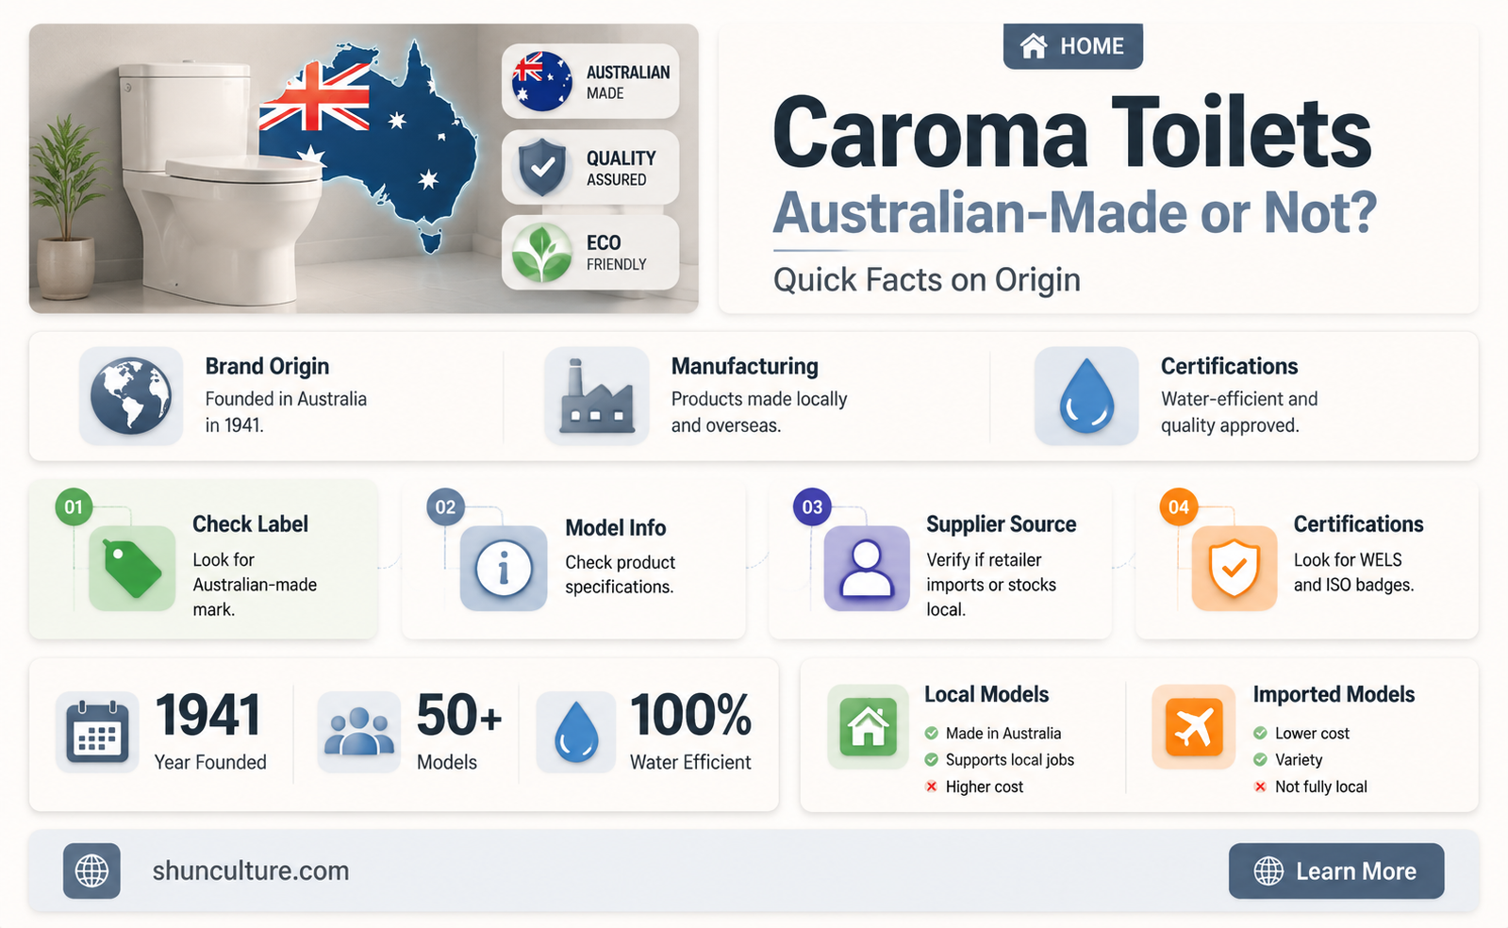1508x928 pixels.
Task: Click the Australian-Made or Not? subtitle
Action: [x=1075, y=213]
